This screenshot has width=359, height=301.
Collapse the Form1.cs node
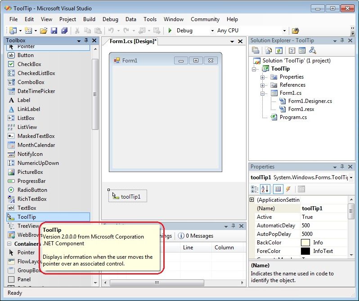click(262, 93)
